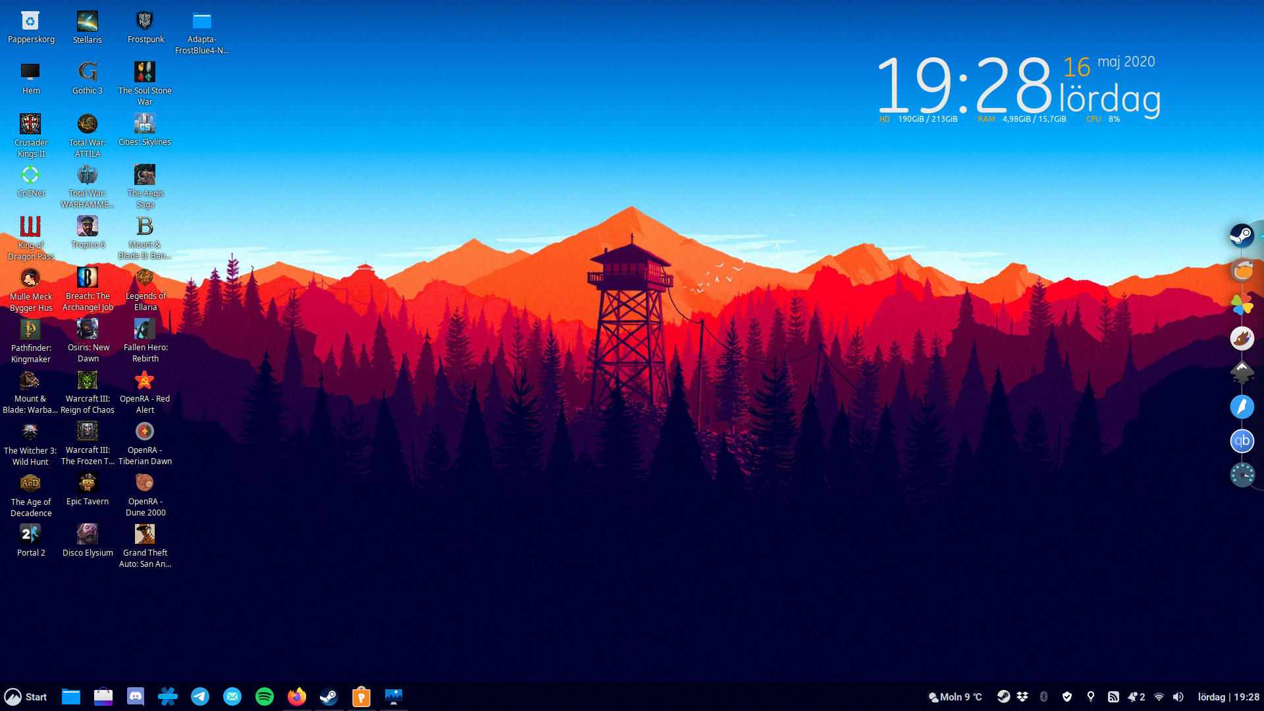The width and height of the screenshot is (1264, 711).
Task: Open the Papperskorg trash icon
Action: tap(30, 28)
